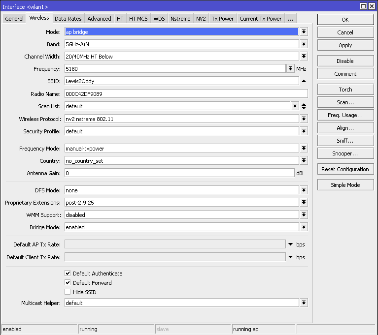Open the Scan... tool
The width and height of the screenshot is (378, 335).
[345, 102]
